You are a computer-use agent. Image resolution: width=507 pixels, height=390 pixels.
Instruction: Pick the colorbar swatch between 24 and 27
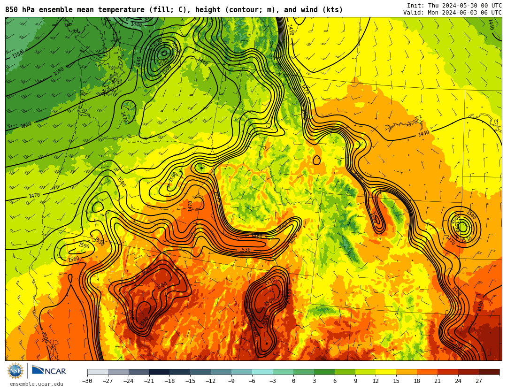(469, 372)
